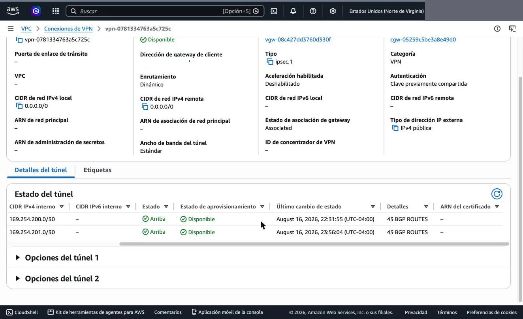Screen dimensions: 523x319
Task: Open customer gateway cgw-05259c5be3a8e49d0
Action: [x=423, y=39]
